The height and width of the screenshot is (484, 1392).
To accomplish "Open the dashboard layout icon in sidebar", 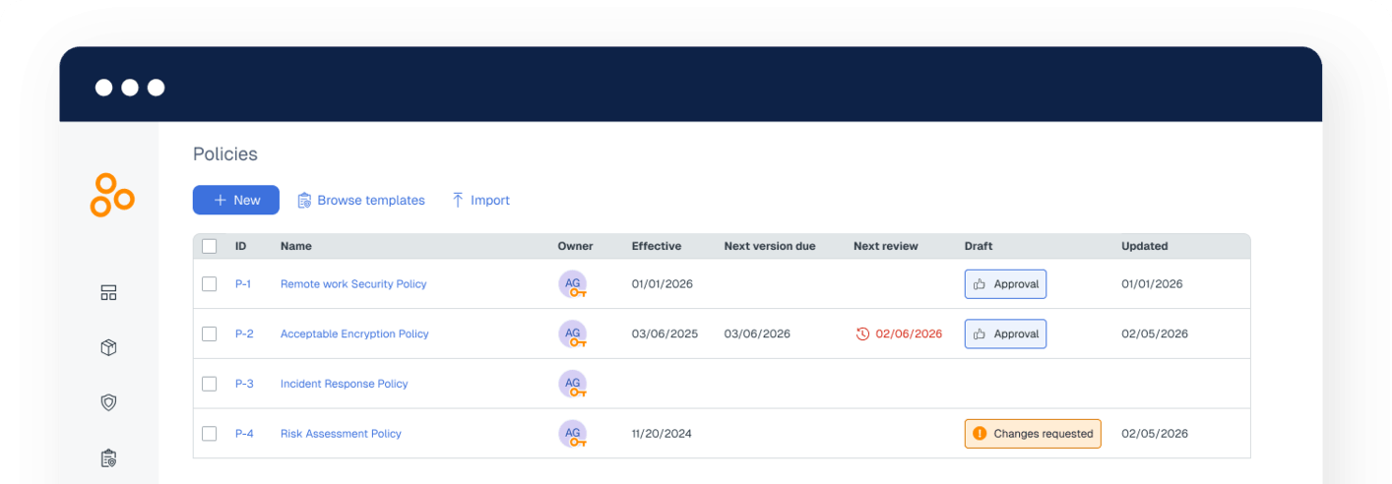I will (x=109, y=293).
